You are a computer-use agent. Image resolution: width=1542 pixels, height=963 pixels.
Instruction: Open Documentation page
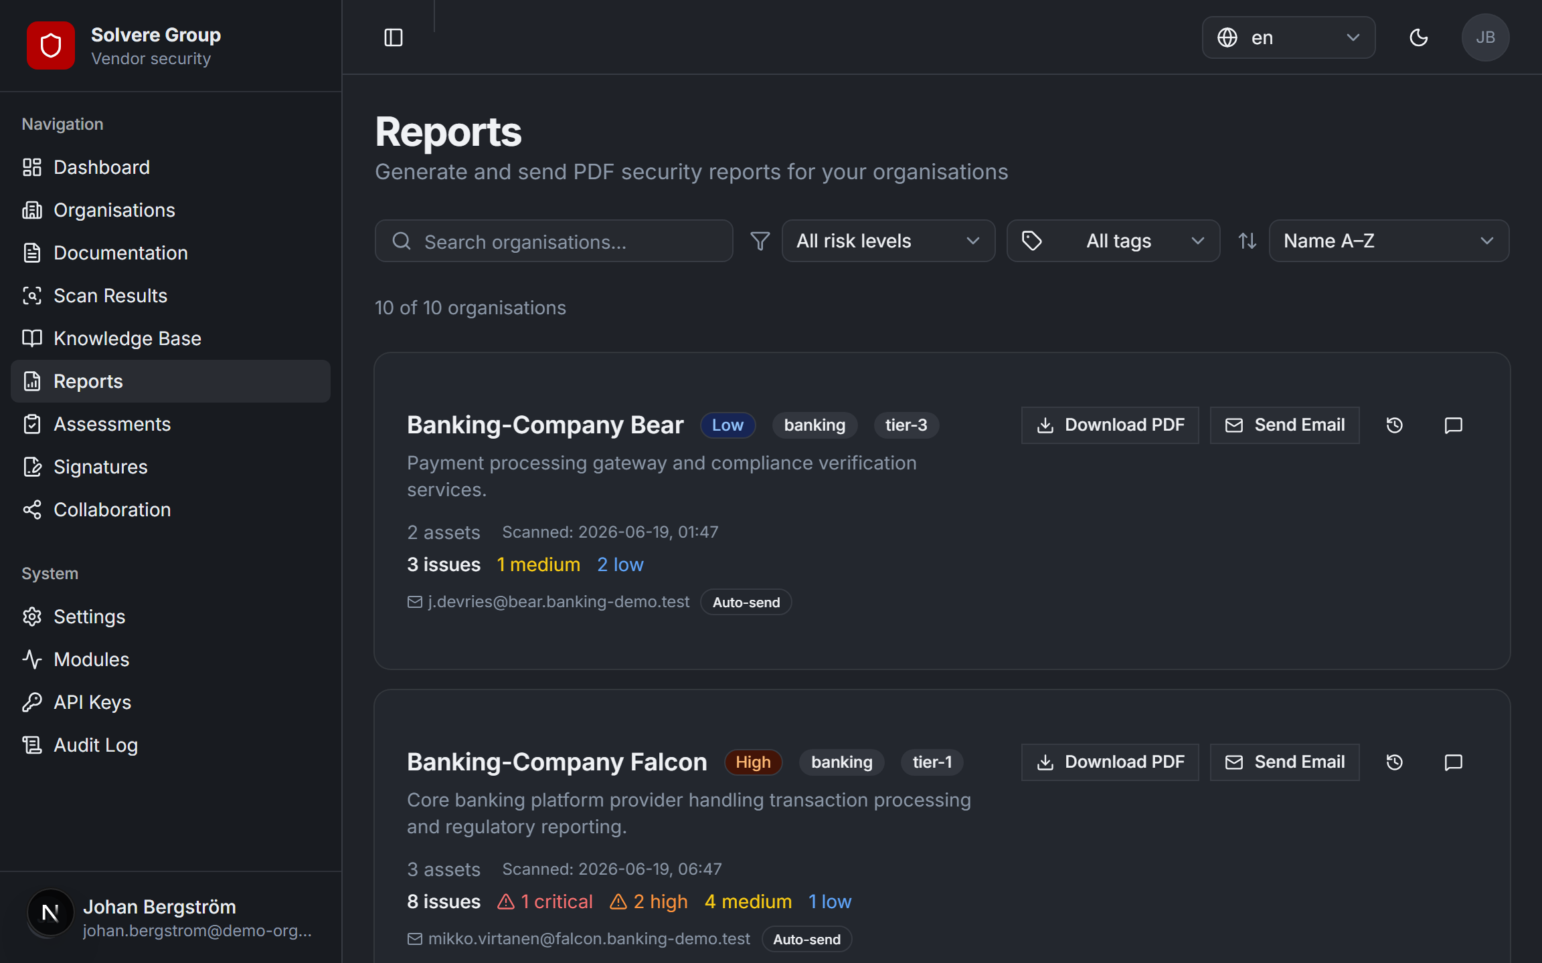[171, 253]
